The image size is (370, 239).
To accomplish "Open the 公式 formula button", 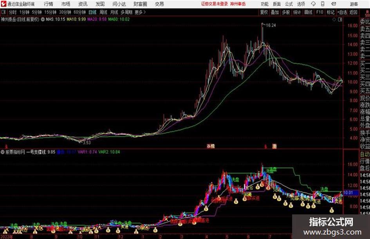I will 289,4.
